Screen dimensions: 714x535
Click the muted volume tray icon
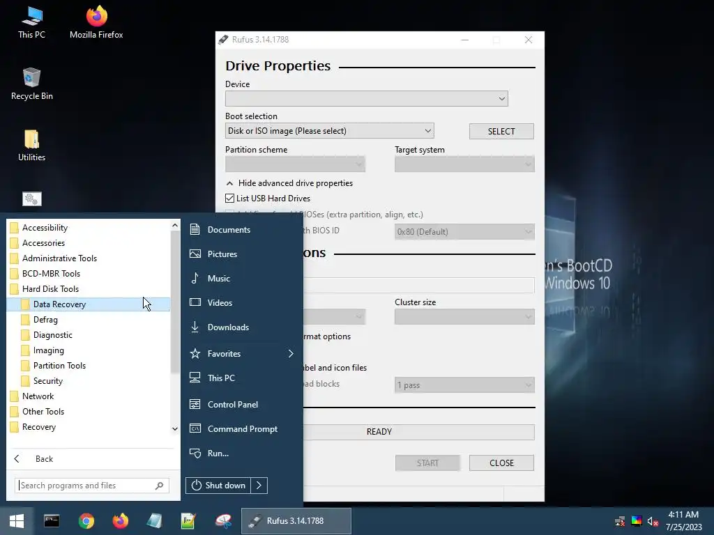(x=653, y=521)
